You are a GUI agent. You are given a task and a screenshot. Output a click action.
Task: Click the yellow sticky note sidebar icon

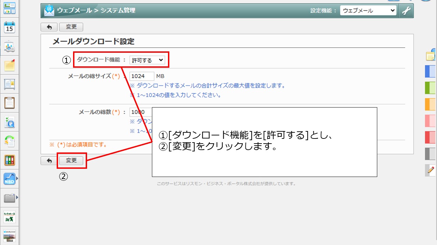tap(9, 65)
